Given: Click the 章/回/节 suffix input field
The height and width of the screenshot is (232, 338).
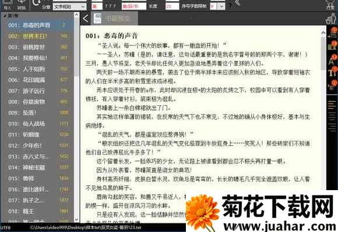Looking at the screenshot, I should coord(133,6).
